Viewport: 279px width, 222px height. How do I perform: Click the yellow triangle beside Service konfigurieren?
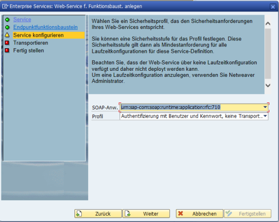(x=6, y=35)
